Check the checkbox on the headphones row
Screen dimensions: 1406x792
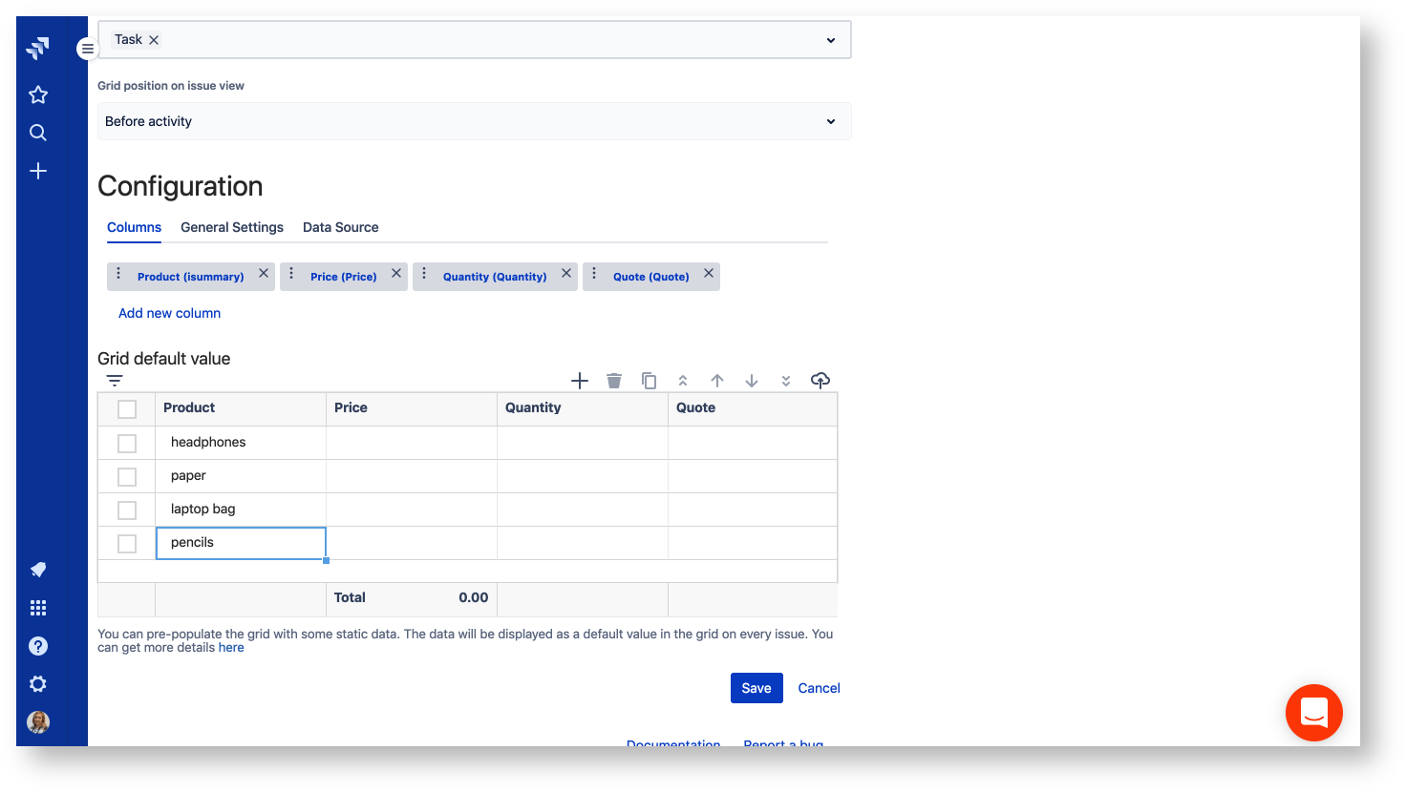click(x=127, y=443)
